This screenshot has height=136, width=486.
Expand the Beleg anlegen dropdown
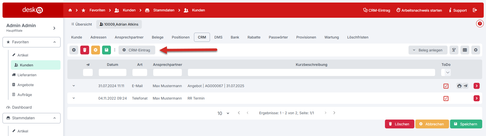coord(428,50)
